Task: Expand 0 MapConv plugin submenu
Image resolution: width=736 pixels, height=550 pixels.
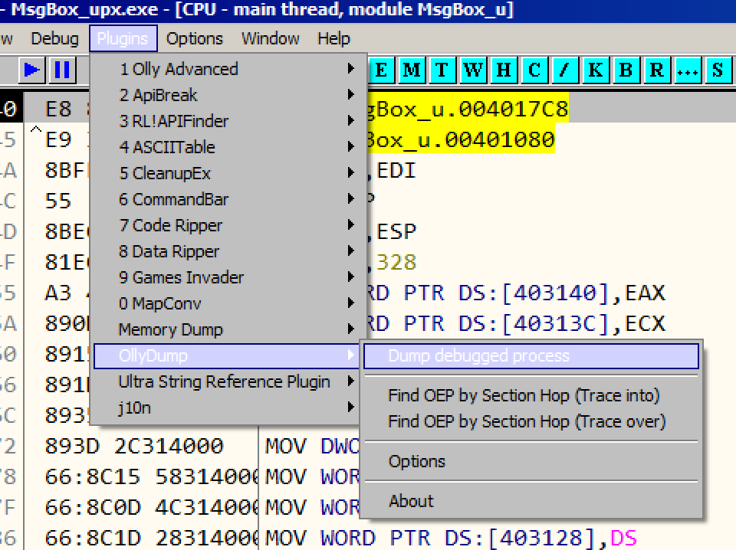Action: [228, 303]
